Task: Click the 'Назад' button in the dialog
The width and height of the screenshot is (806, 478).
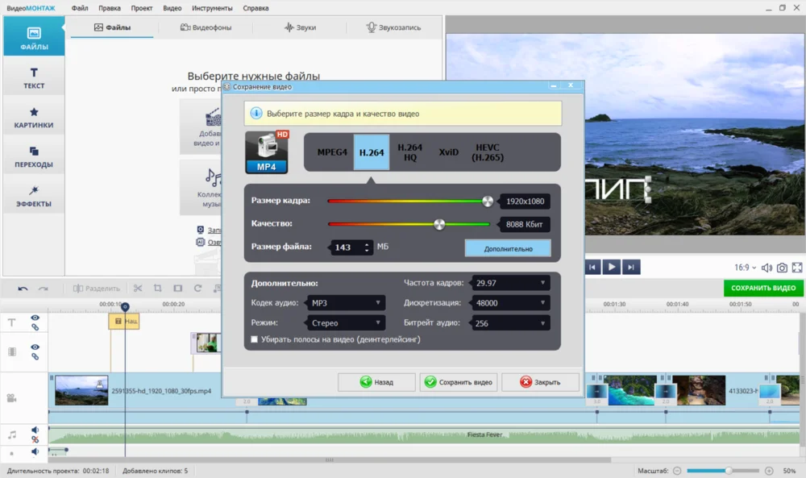Action: point(377,382)
